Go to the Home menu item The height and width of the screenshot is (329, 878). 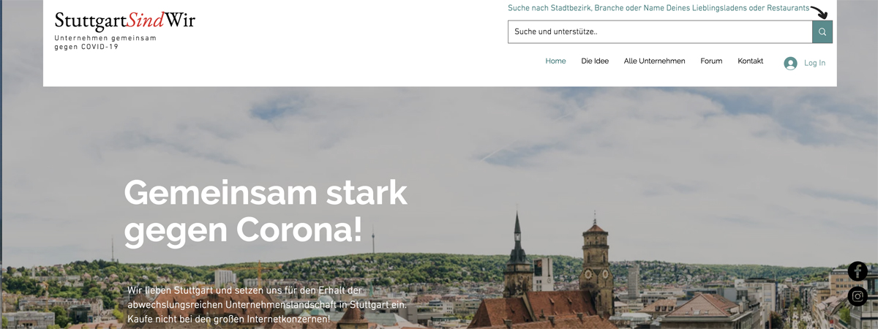555,61
